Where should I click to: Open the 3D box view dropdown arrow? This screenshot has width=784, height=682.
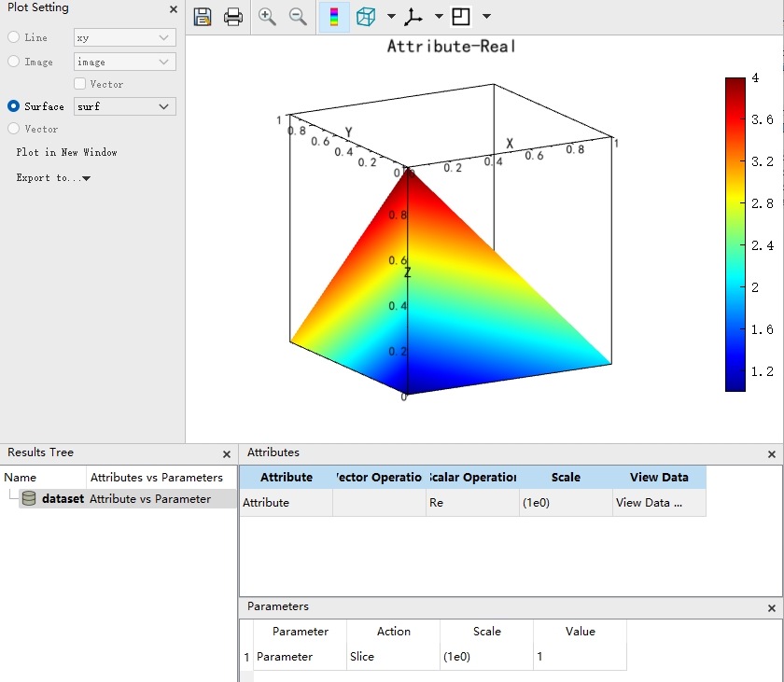[x=391, y=17]
